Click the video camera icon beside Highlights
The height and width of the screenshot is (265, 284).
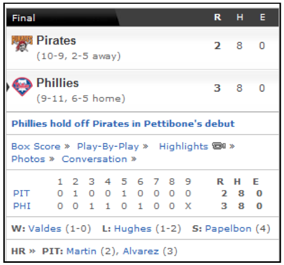(x=218, y=146)
